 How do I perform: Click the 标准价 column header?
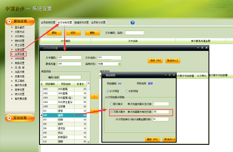point(80,84)
